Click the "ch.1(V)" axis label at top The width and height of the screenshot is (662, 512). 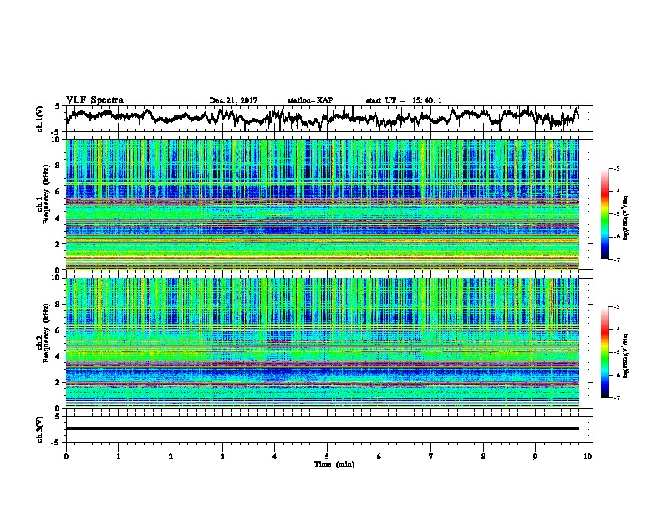point(40,119)
